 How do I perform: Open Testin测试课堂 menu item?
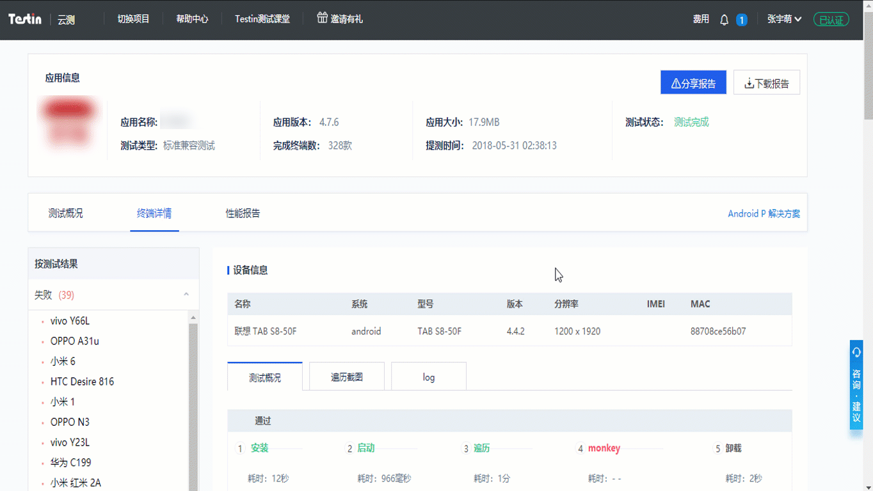[262, 19]
